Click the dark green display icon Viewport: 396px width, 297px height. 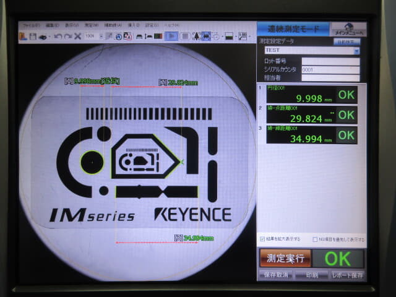point(158,37)
